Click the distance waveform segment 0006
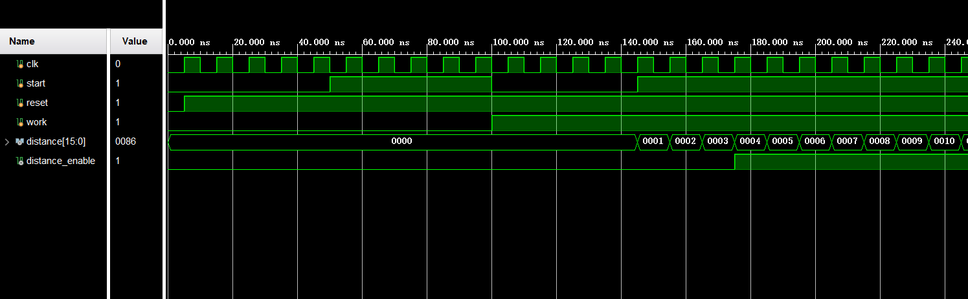This screenshot has height=299, width=968. [815, 141]
